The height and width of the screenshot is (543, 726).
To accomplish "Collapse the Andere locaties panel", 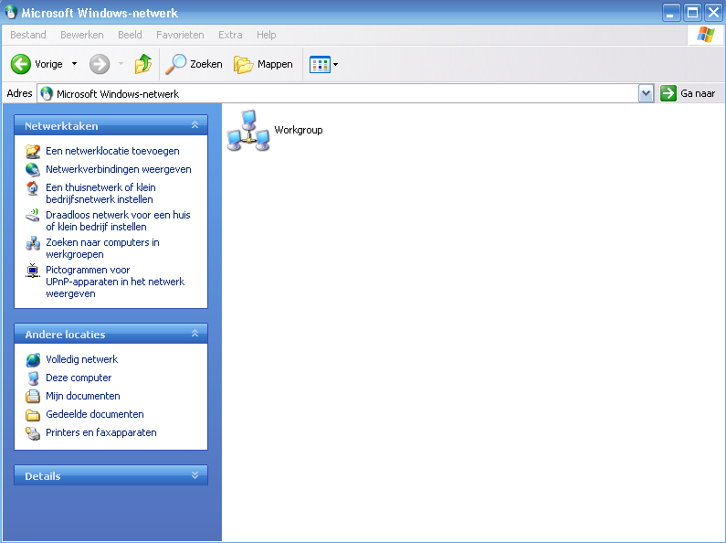I will [195, 334].
